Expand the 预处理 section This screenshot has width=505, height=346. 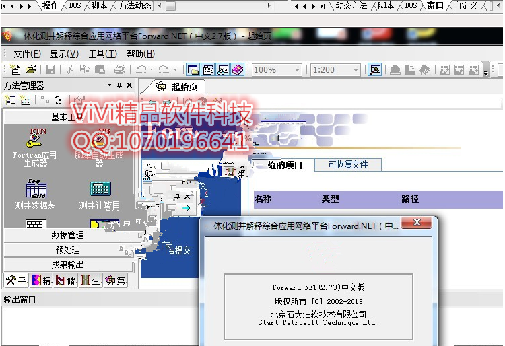[69, 250]
